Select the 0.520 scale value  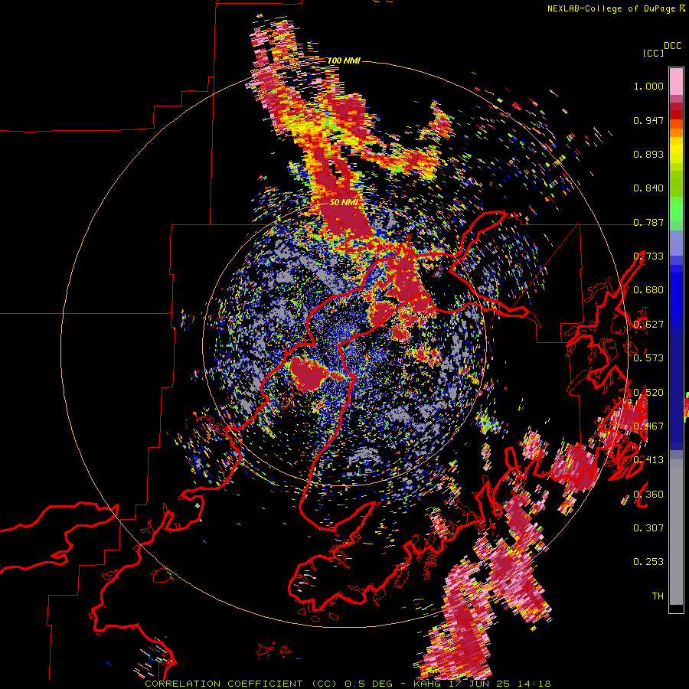[x=648, y=393]
